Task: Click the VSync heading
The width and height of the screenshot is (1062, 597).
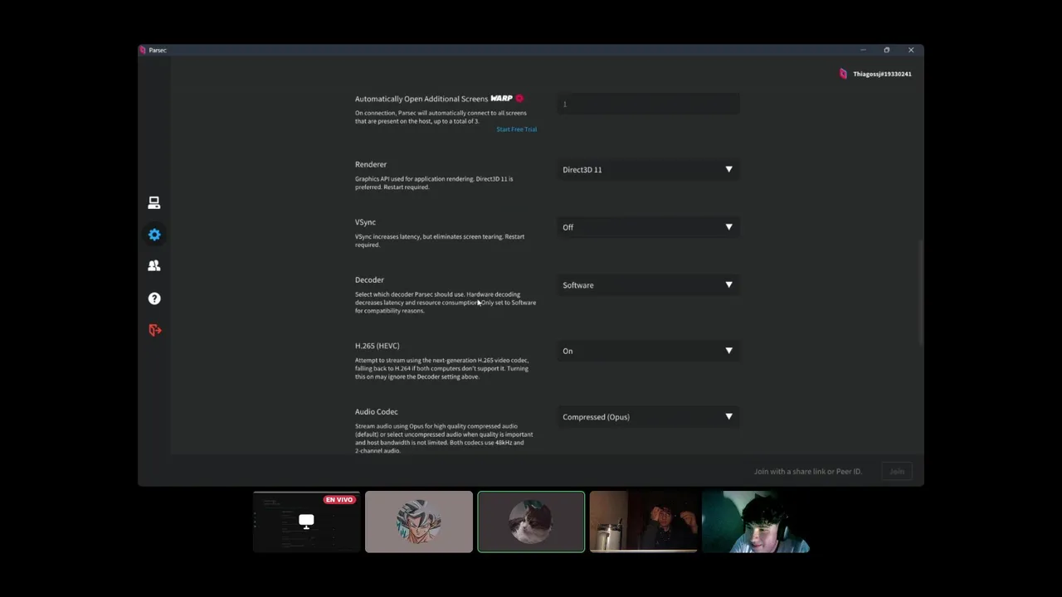Action: pos(365,221)
